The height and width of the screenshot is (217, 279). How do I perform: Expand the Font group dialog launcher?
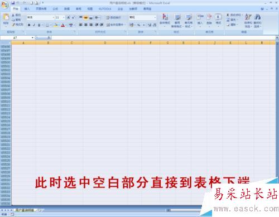(75, 32)
